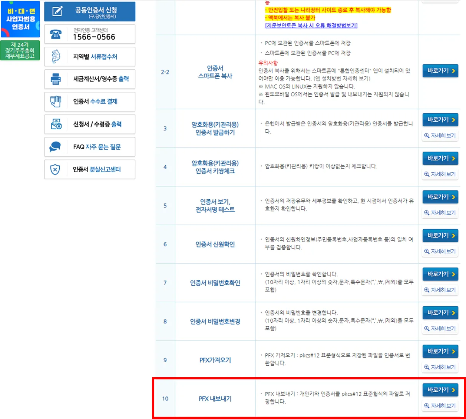Open 지문보안토큰 복사 시 오류 해결방법보기 link
Screen dimensions: 466x419
pos(311,25)
